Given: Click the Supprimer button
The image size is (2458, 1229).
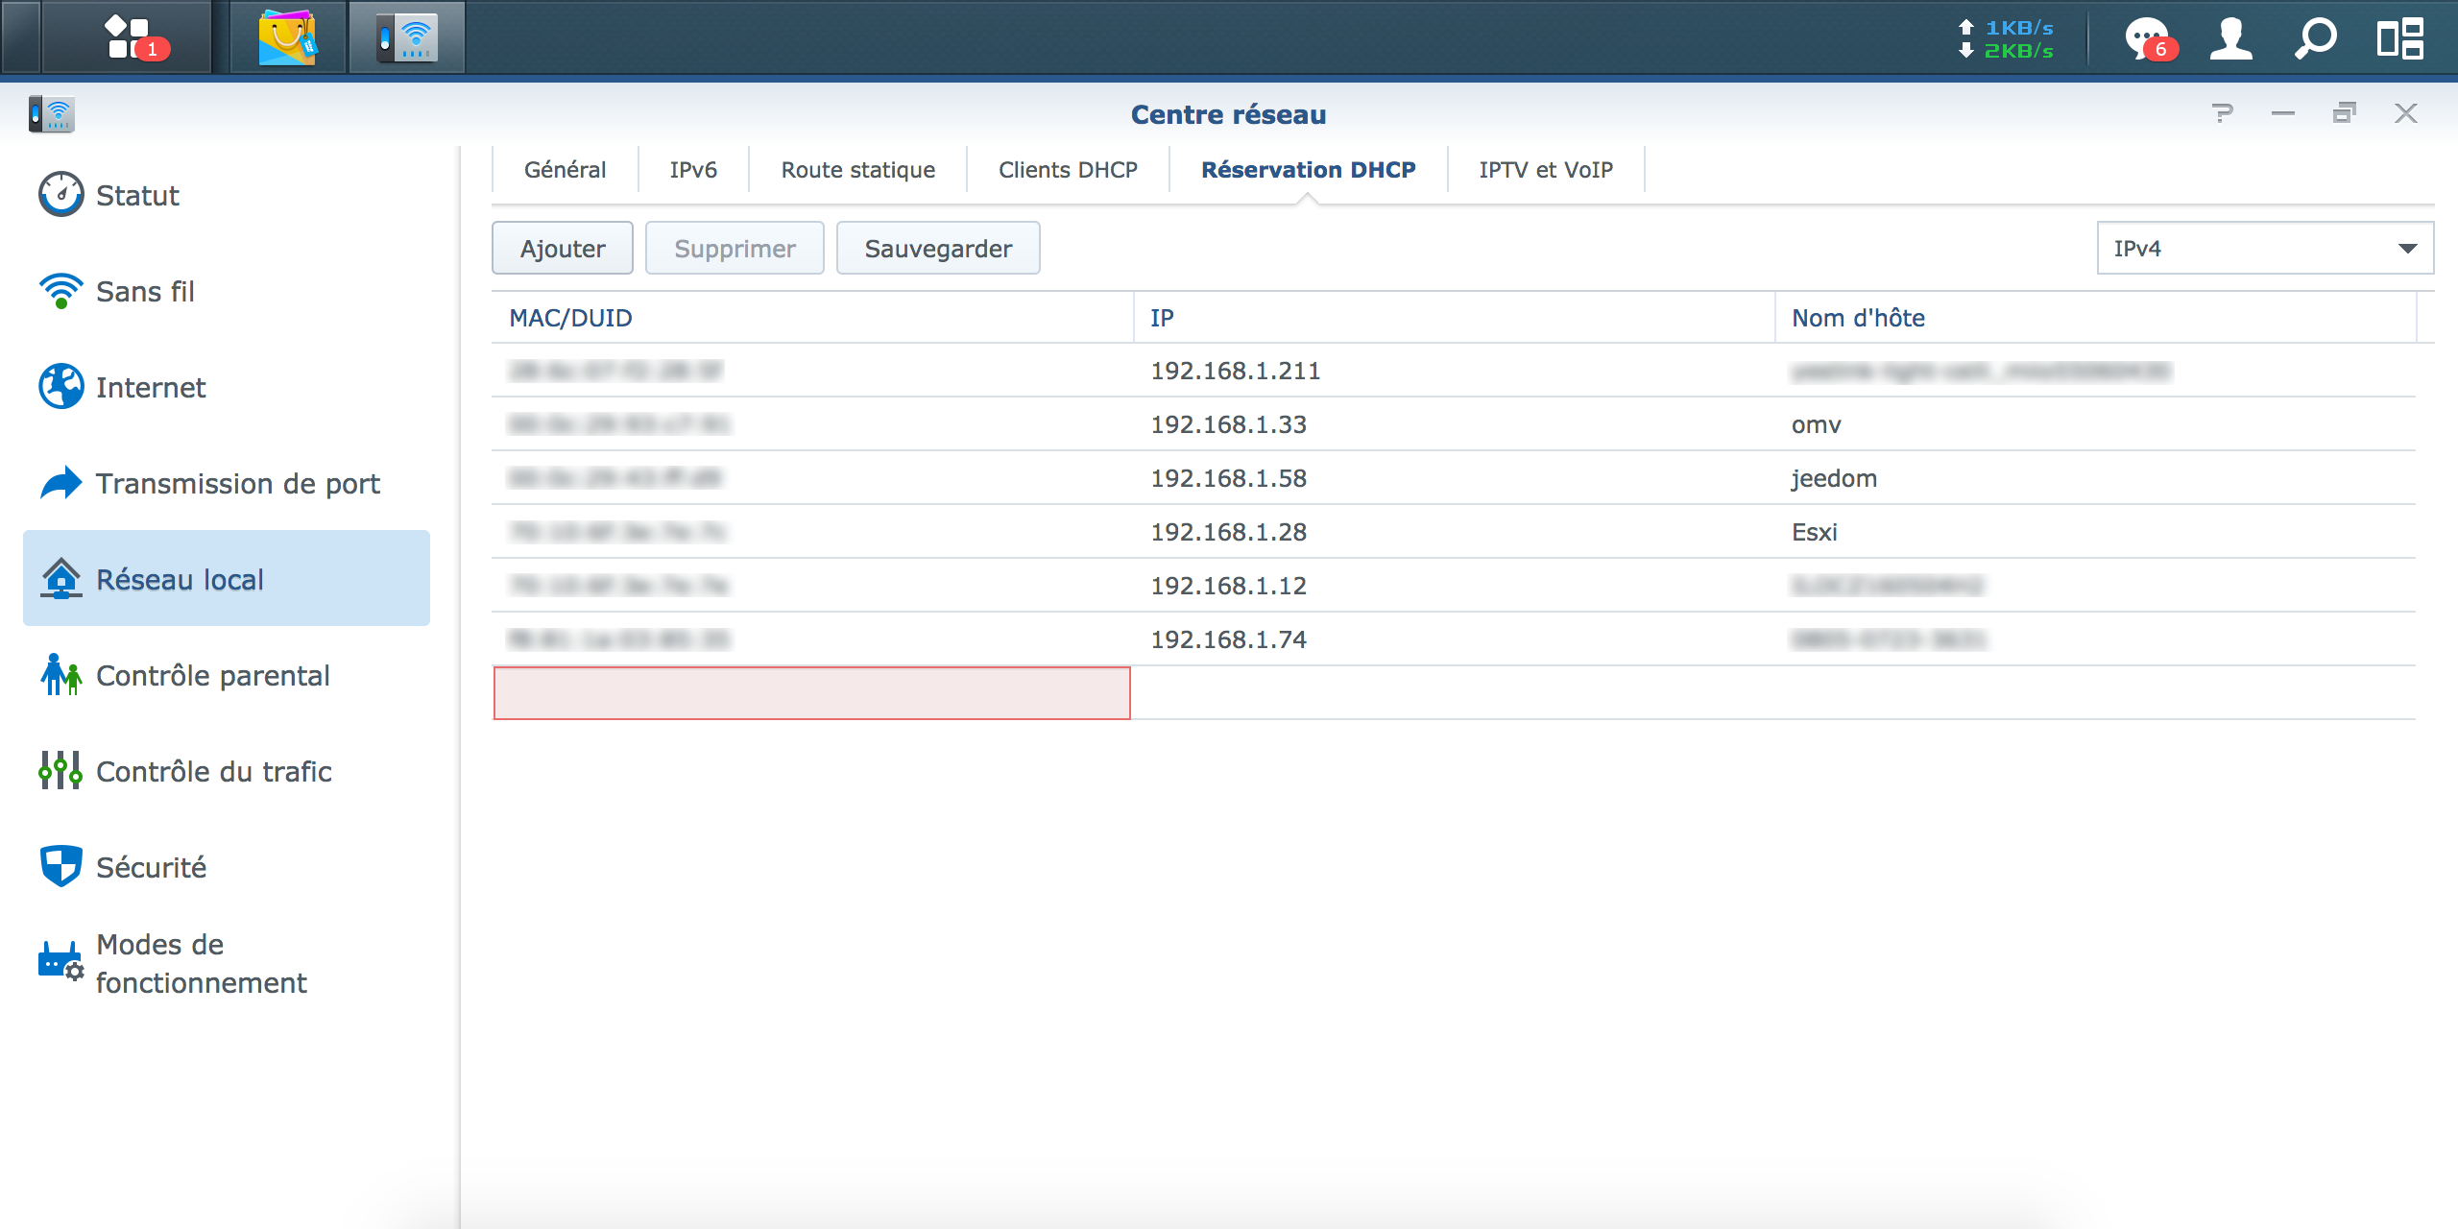Looking at the screenshot, I should pos(735,248).
